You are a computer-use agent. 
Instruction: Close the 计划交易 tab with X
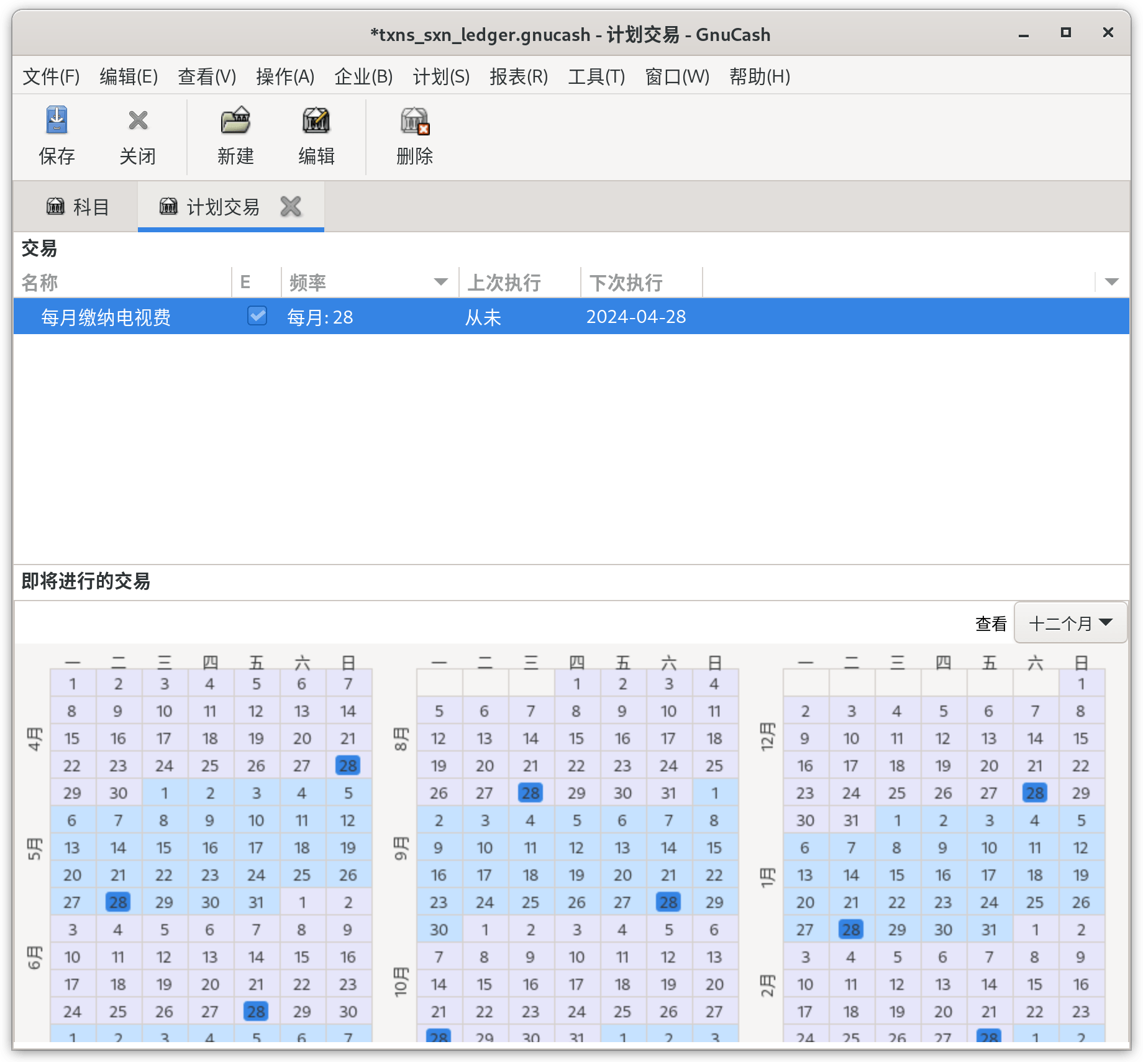tap(291, 206)
